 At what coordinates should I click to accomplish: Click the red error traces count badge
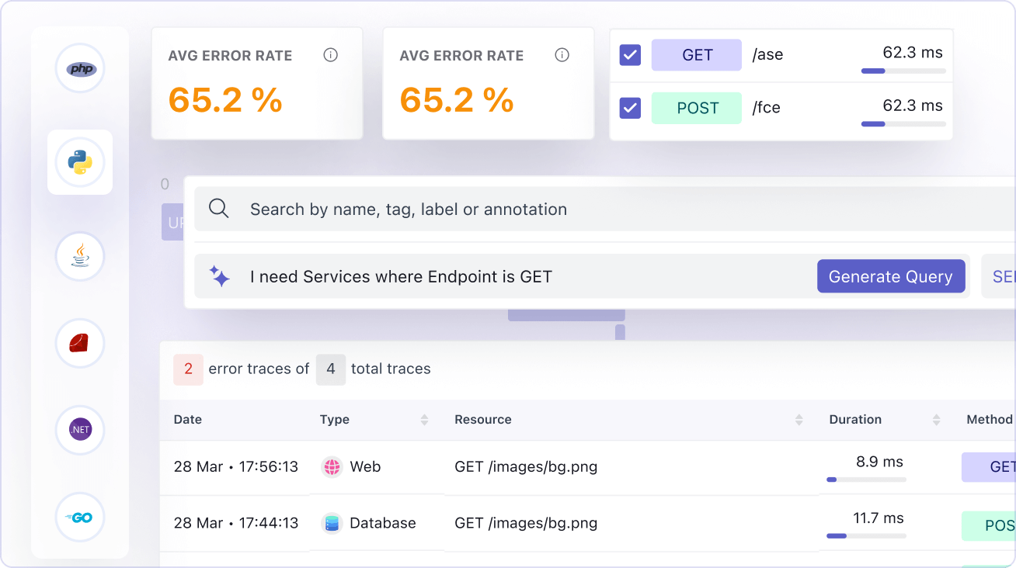188,369
